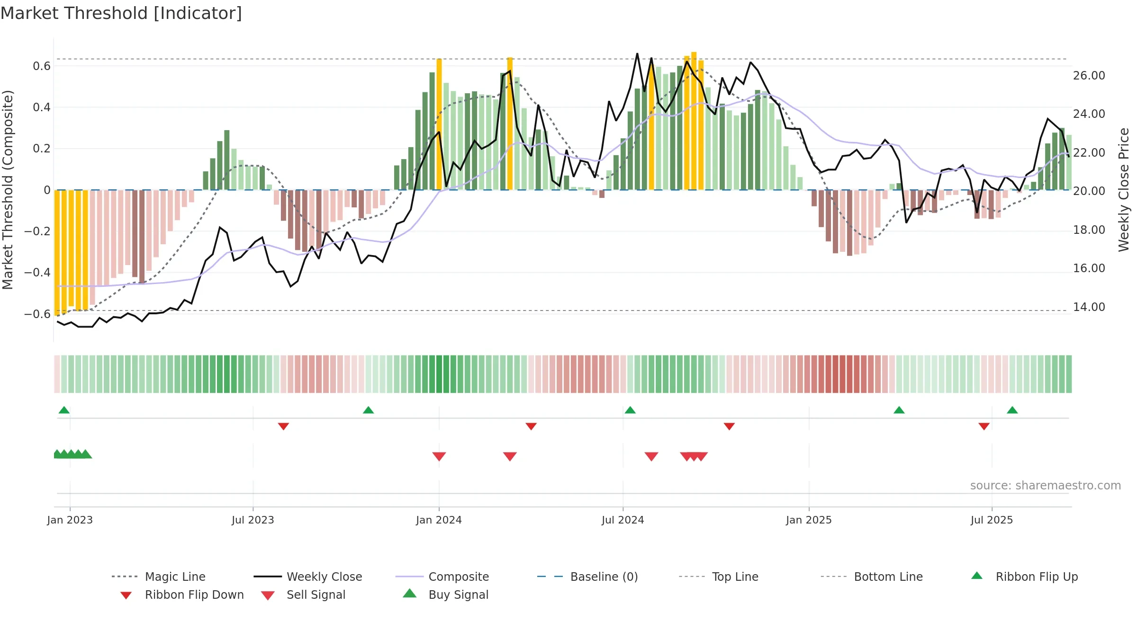The height and width of the screenshot is (639, 1137).
Task: Click the yellow bar near Mar 2024
Action: (510, 124)
